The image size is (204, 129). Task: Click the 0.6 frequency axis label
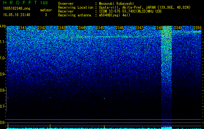(x=3, y=123)
